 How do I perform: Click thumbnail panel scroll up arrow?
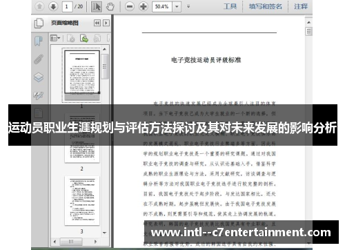click(x=104, y=49)
